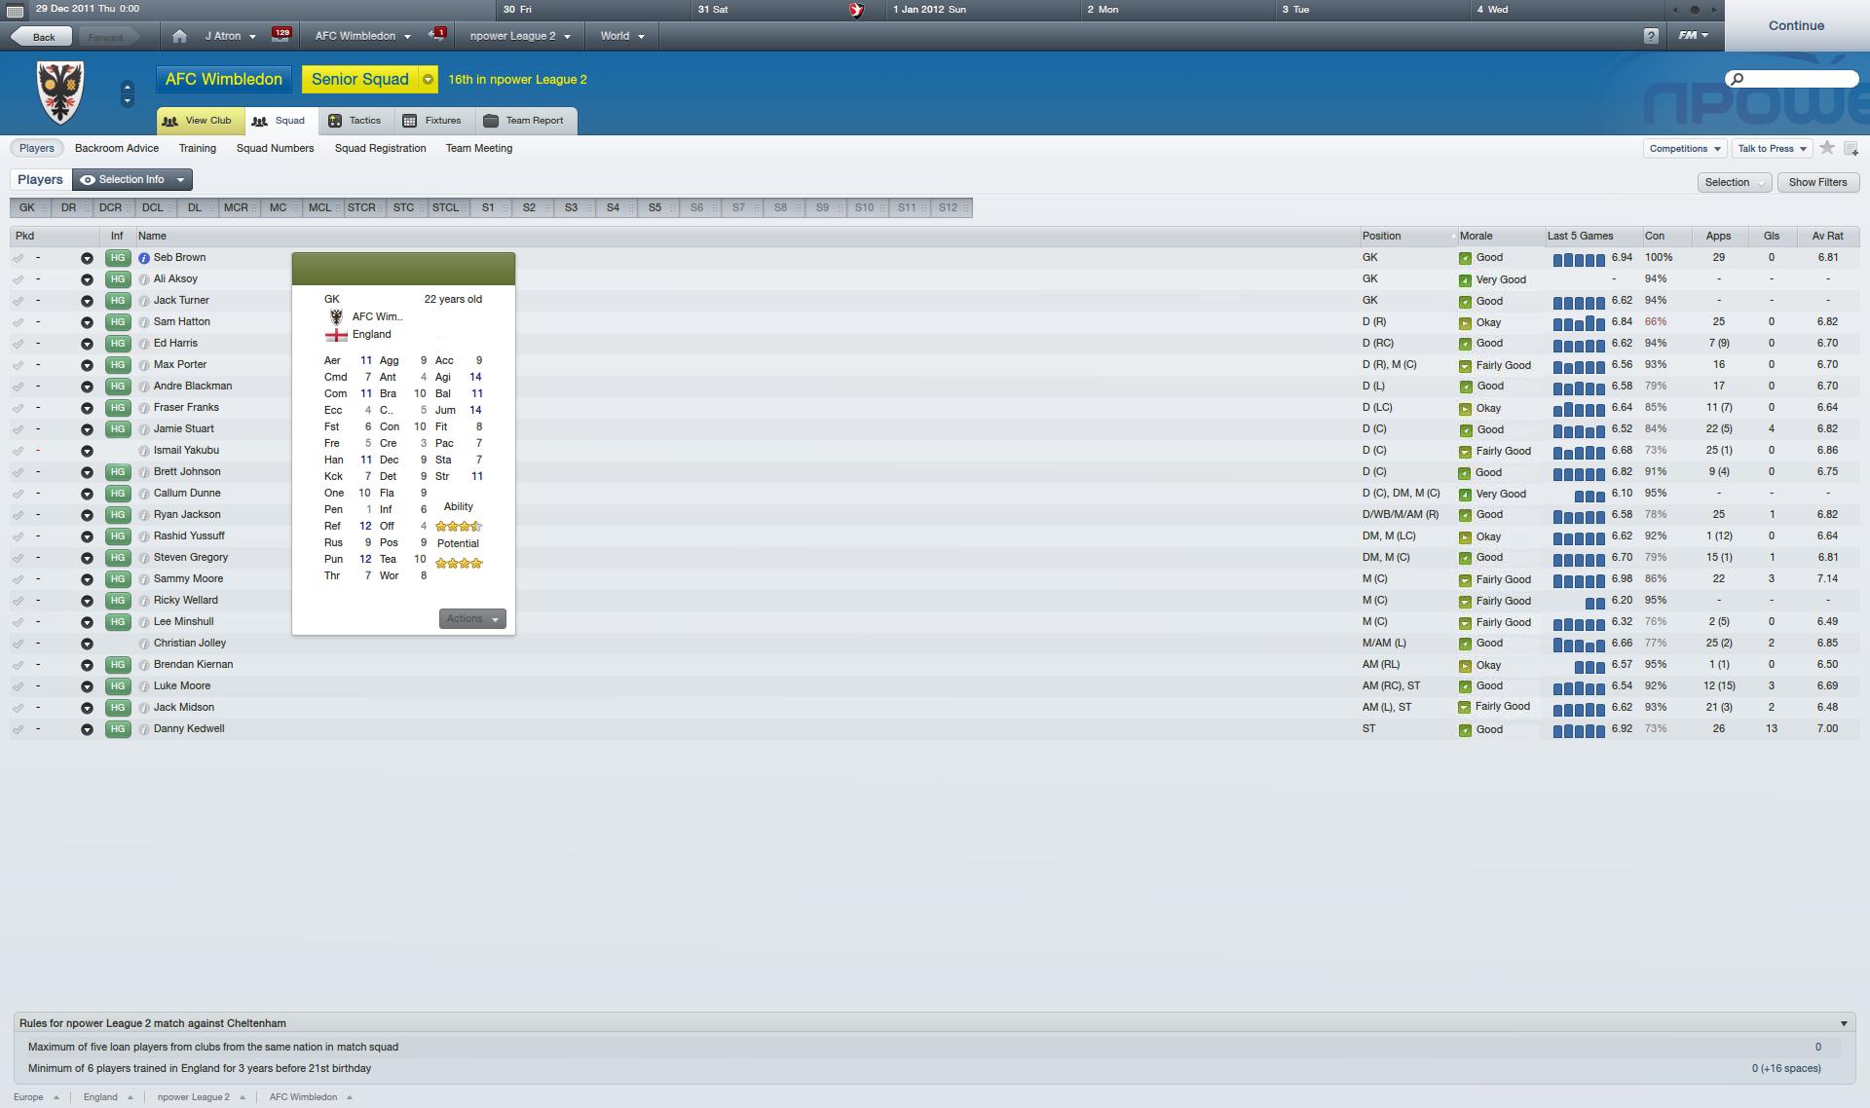Screen dimensions: 1870x1108
Task: Click the favourites star icon
Action: coord(1827,148)
